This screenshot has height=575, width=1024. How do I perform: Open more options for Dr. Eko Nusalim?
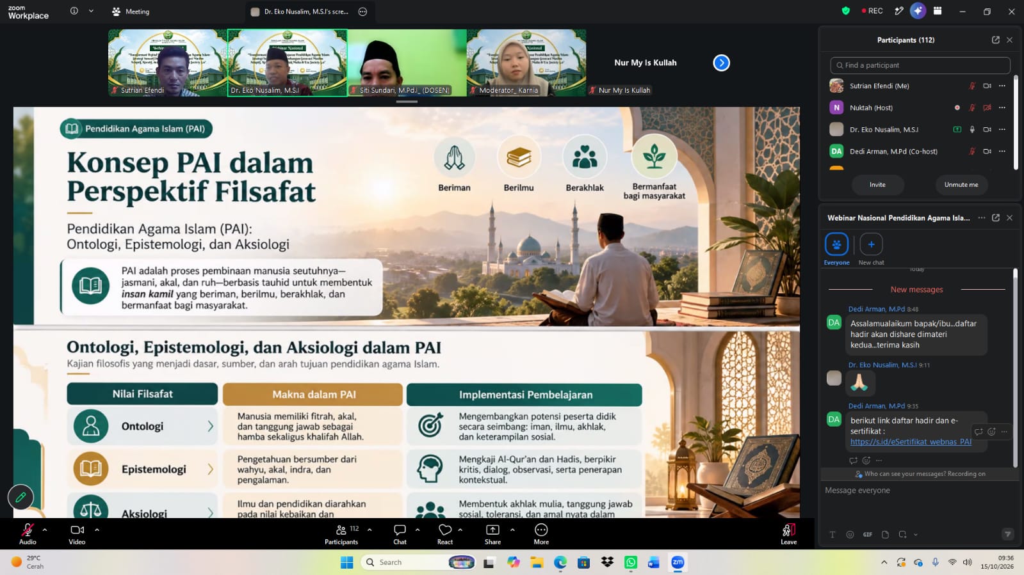pyautogui.click(x=1002, y=129)
